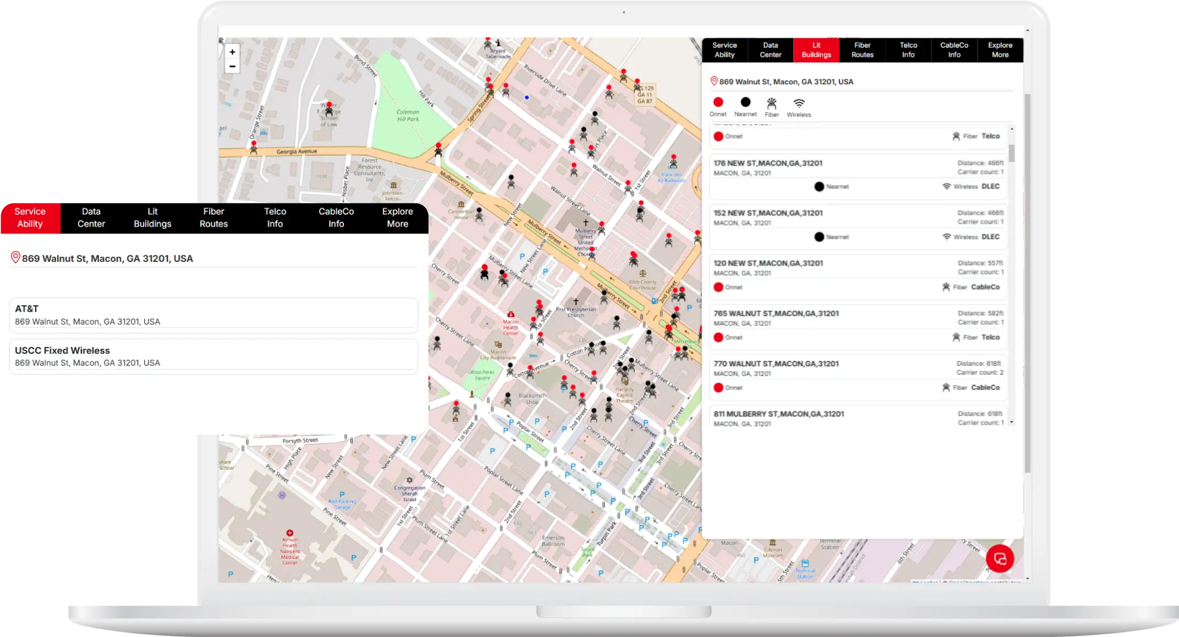Open the red chat bubble icon
The width and height of the screenshot is (1179, 637).
point(1000,558)
